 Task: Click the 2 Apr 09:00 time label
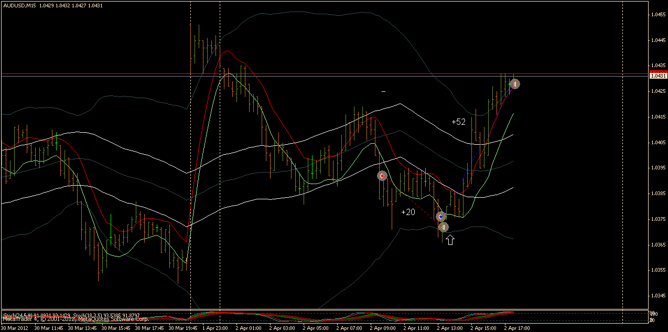click(383, 328)
